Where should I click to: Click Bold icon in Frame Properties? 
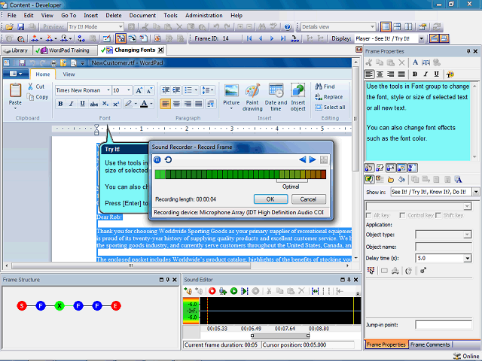(x=415, y=74)
